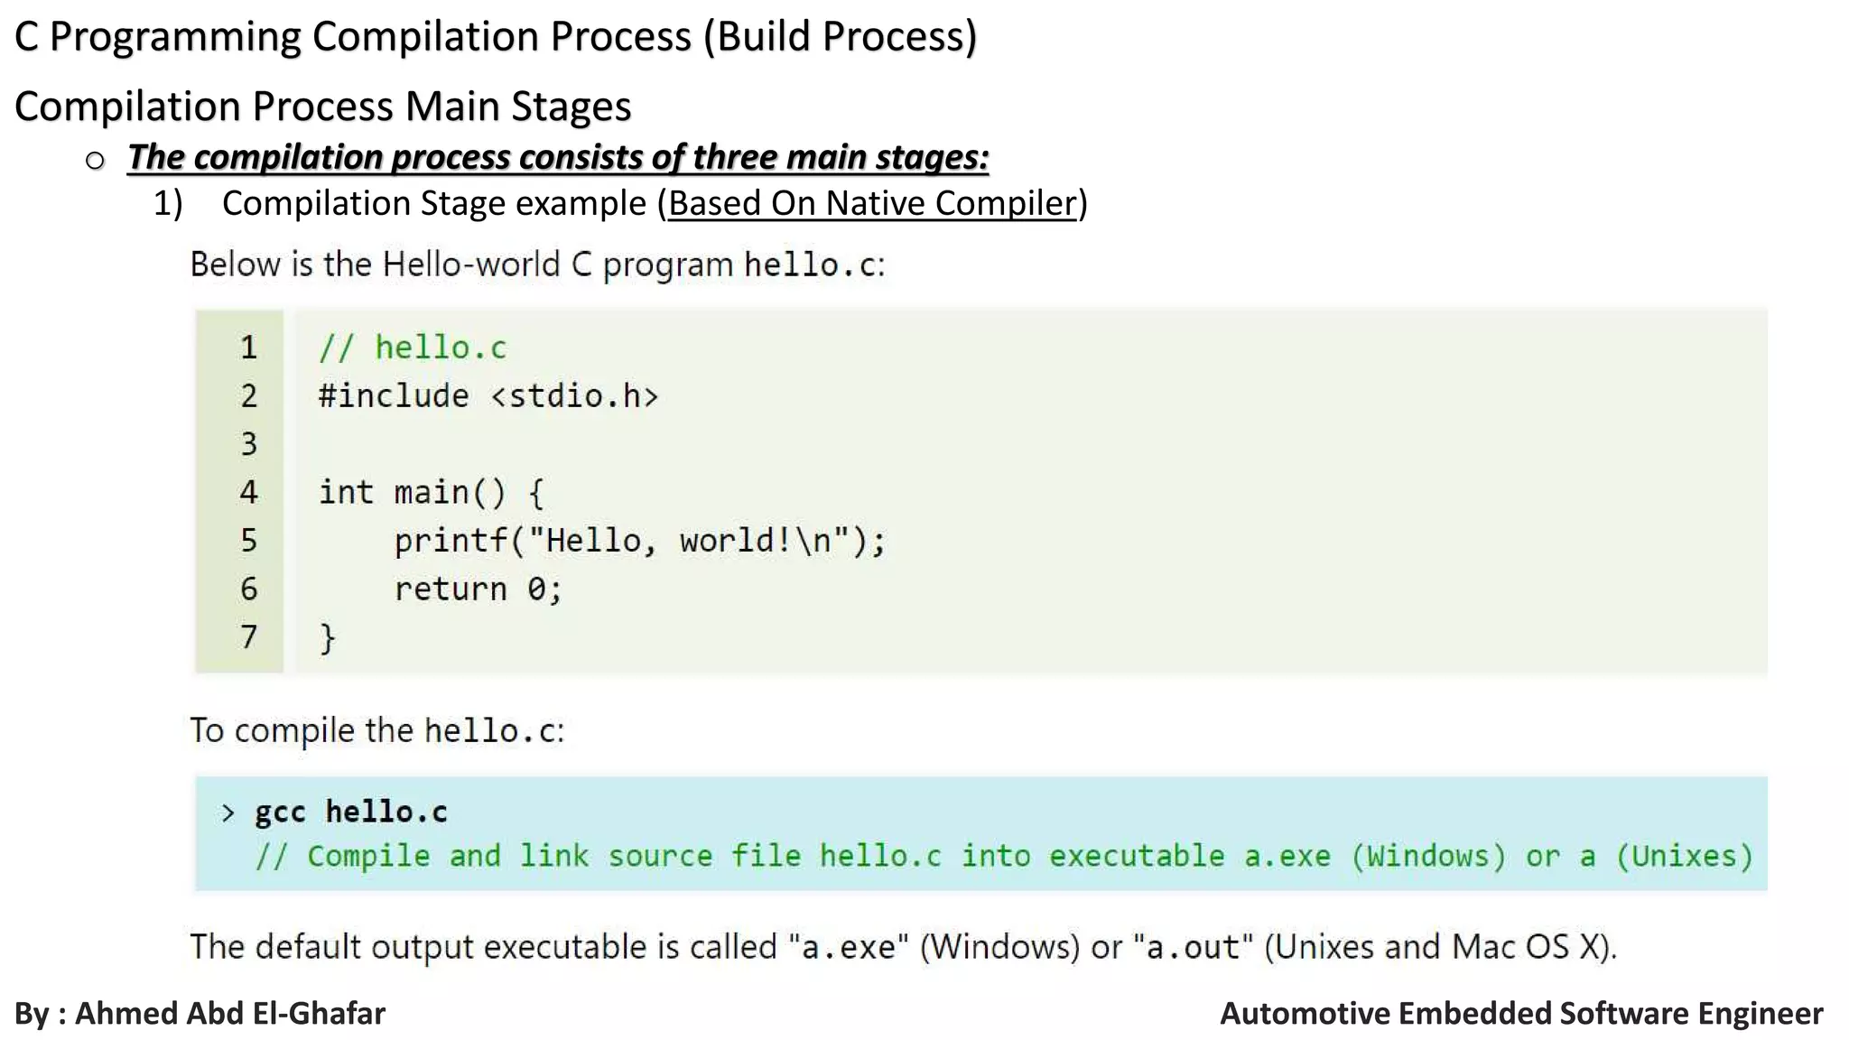Click the 'gcc hello.c' command text

(350, 812)
